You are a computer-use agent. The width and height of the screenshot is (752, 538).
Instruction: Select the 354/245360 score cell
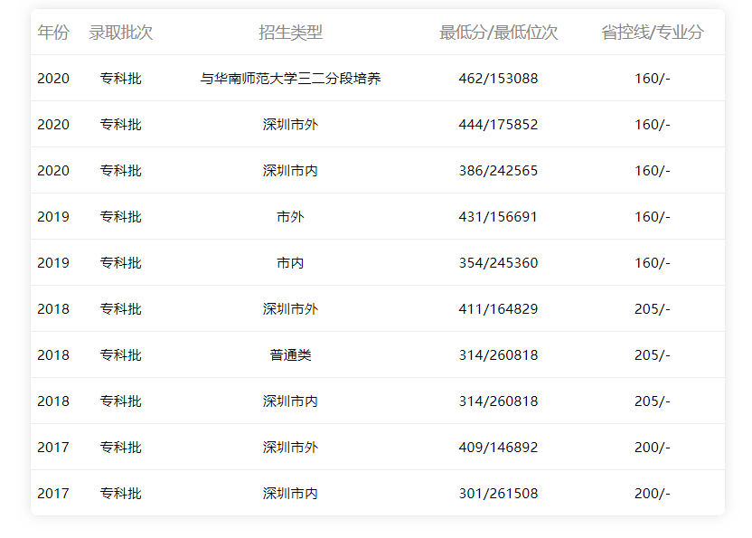tap(498, 263)
